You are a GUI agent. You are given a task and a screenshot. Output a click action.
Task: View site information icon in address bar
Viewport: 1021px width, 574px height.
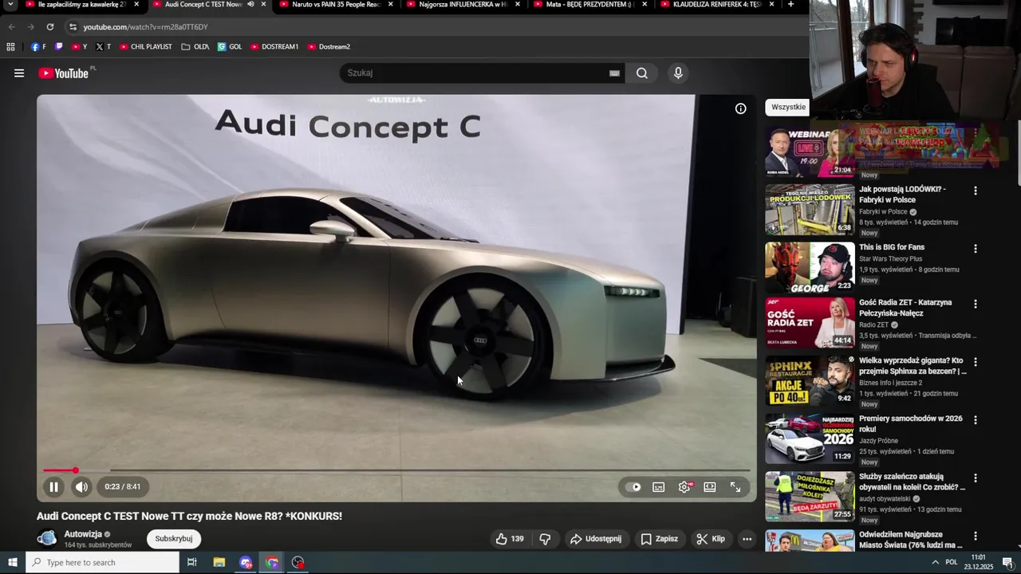[x=73, y=27]
